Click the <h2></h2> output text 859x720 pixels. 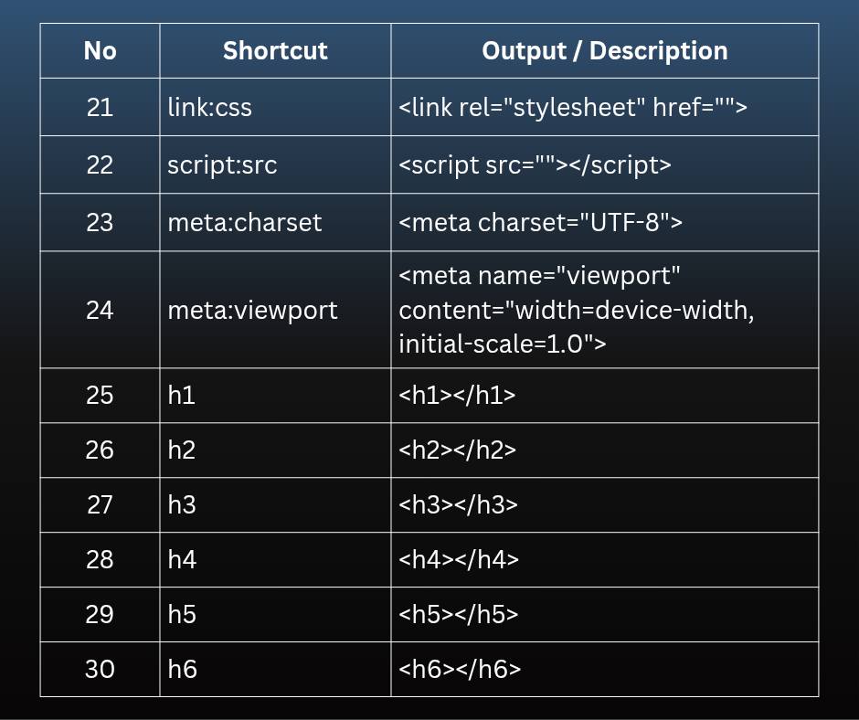pyautogui.click(x=458, y=450)
